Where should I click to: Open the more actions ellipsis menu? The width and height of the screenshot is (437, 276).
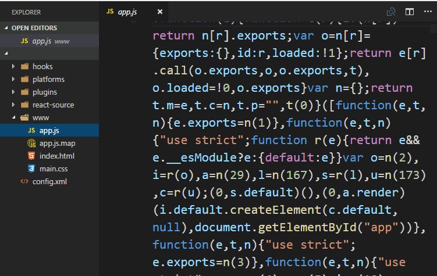click(x=428, y=12)
